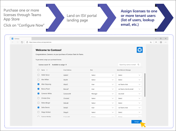Check the Christie Cline checkbox
176x131 pixels.
click(x=38, y=98)
